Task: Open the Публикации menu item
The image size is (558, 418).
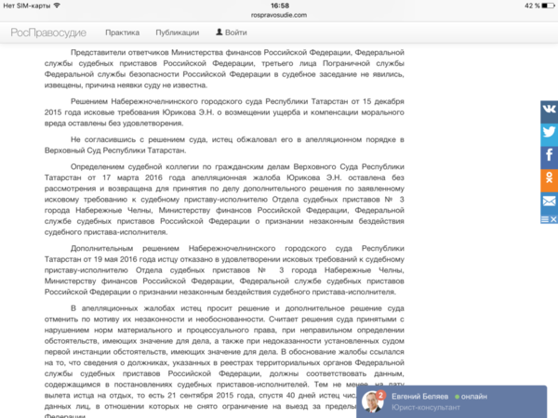Action: [177, 33]
